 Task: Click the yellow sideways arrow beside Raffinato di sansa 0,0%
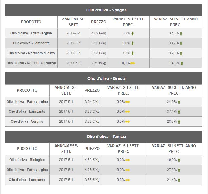tap(132, 63)
